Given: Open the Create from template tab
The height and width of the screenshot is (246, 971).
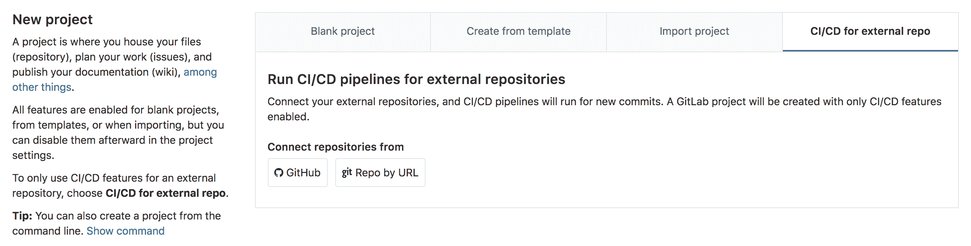Looking at the screenshot, I should click(x=518, y=31).
